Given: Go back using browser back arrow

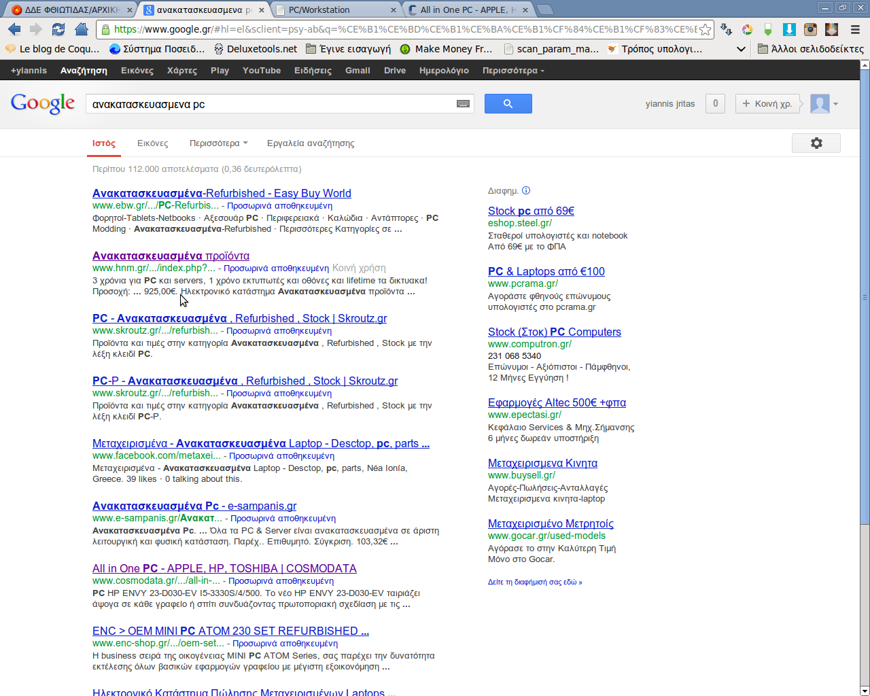Looking at the screenshot, I should pos(14,29).
